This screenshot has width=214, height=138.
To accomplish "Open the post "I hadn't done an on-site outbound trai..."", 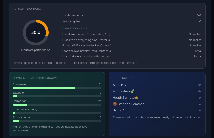I will 87,56.
